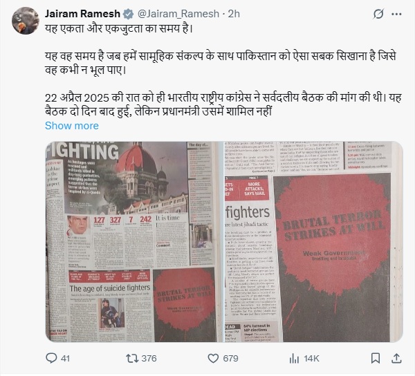This screenshot has width=415, height=376.
Task: Click the Hindi tweet body text
Action: click(223, 70)
